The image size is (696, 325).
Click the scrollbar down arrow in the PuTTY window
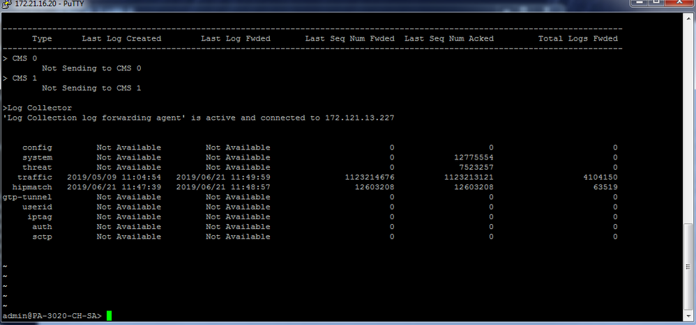pyautogui.click(x=688, y=315)
